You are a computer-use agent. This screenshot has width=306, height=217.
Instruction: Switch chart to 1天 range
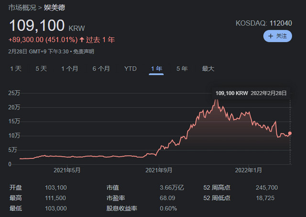pyautogui.click(x=16, y=69)
